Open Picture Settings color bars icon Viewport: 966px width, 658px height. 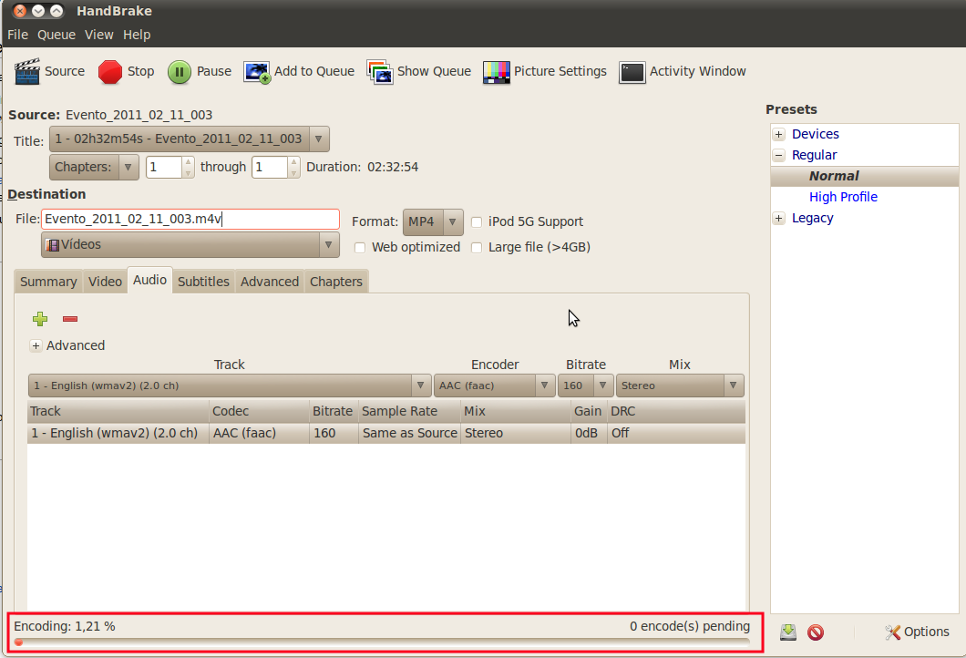click(x=497, y=71)
